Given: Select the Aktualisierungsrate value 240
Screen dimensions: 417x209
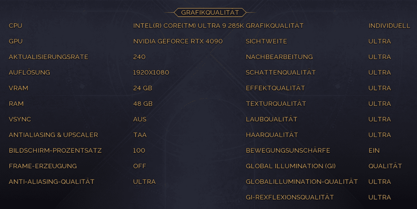Looking at the screenshot, I should (139, 57).
